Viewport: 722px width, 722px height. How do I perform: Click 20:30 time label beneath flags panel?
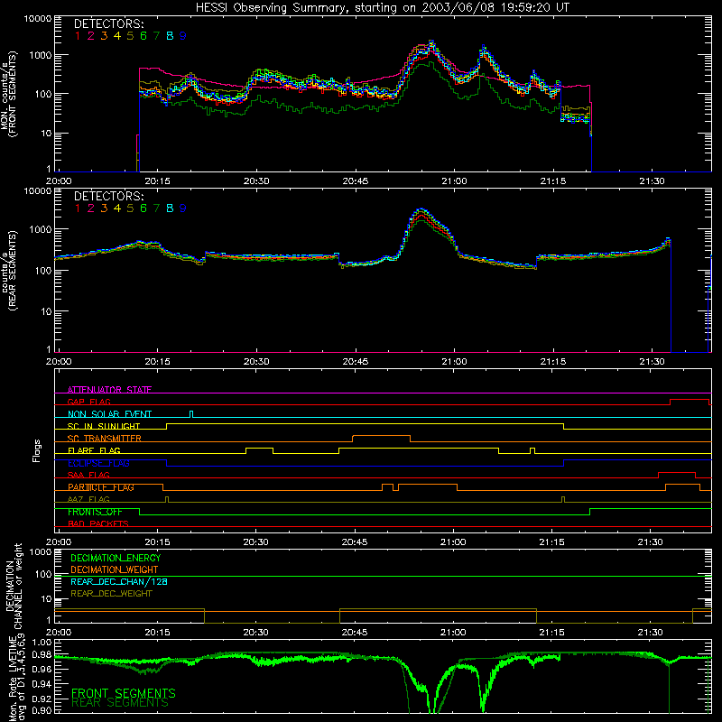pyautogui.click(x=255, y=542)
